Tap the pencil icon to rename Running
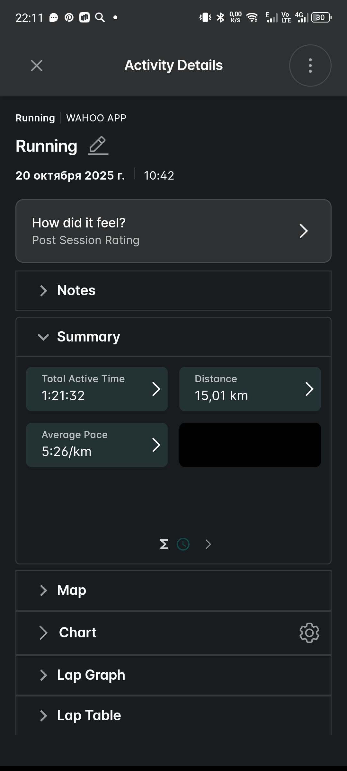Viewport: 347px width, 771px height. [98, 146]
